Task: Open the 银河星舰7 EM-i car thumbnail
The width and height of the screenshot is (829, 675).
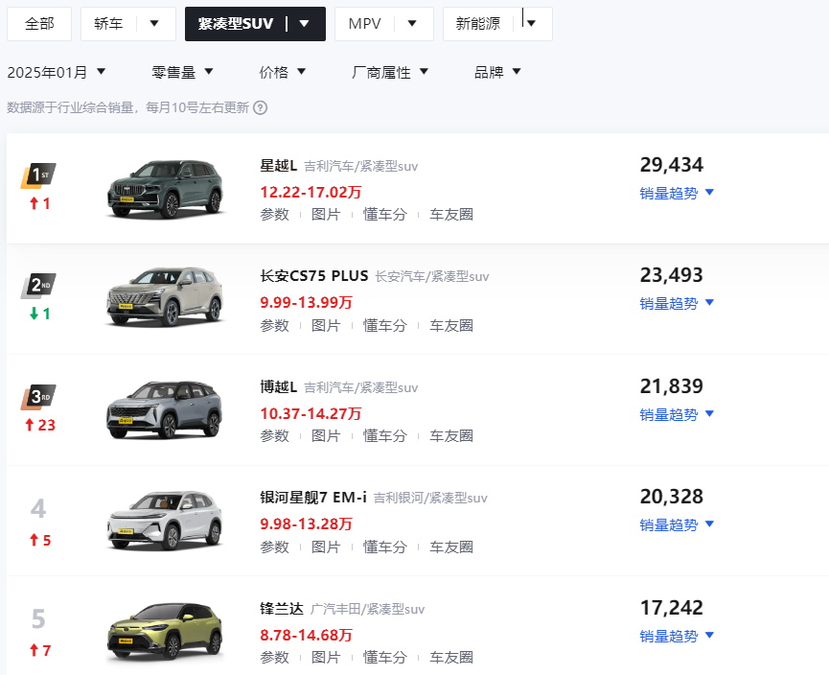Action: pos(165,521)
